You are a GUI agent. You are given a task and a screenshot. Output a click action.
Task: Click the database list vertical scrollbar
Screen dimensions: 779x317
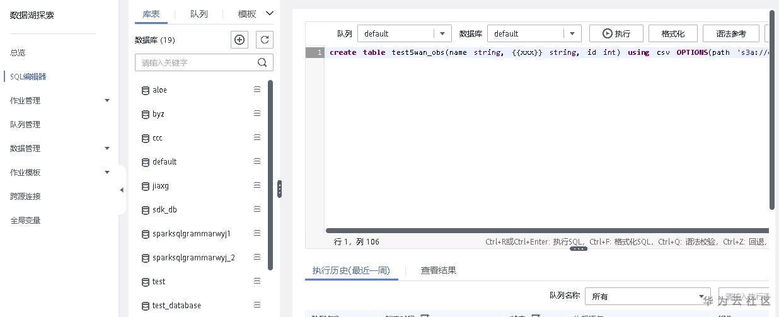pos(270,175)
